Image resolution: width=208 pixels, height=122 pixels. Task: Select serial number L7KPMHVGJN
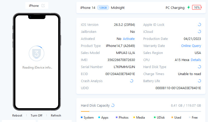[124, 67]
